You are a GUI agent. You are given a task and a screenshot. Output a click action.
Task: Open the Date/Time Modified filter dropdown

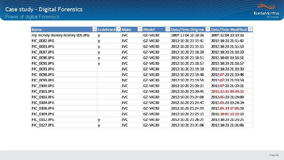click(250, 29)
